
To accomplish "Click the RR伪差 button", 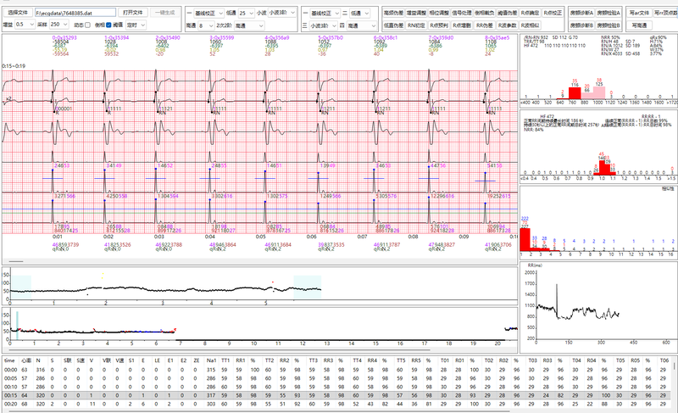I will [484, 26].
